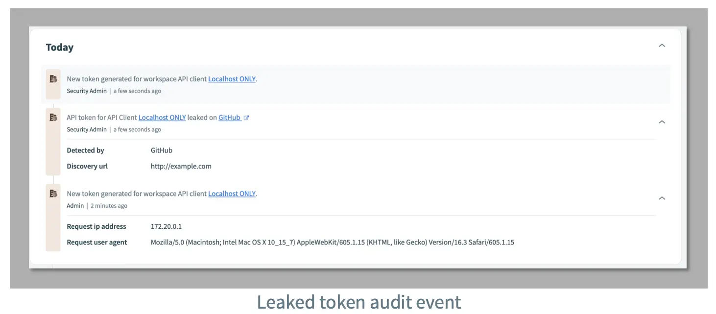The height and width of the screenshot is (314, 716).
Task: Click the Request ip address value 172.20.0.1
Action: pos(167,226)
